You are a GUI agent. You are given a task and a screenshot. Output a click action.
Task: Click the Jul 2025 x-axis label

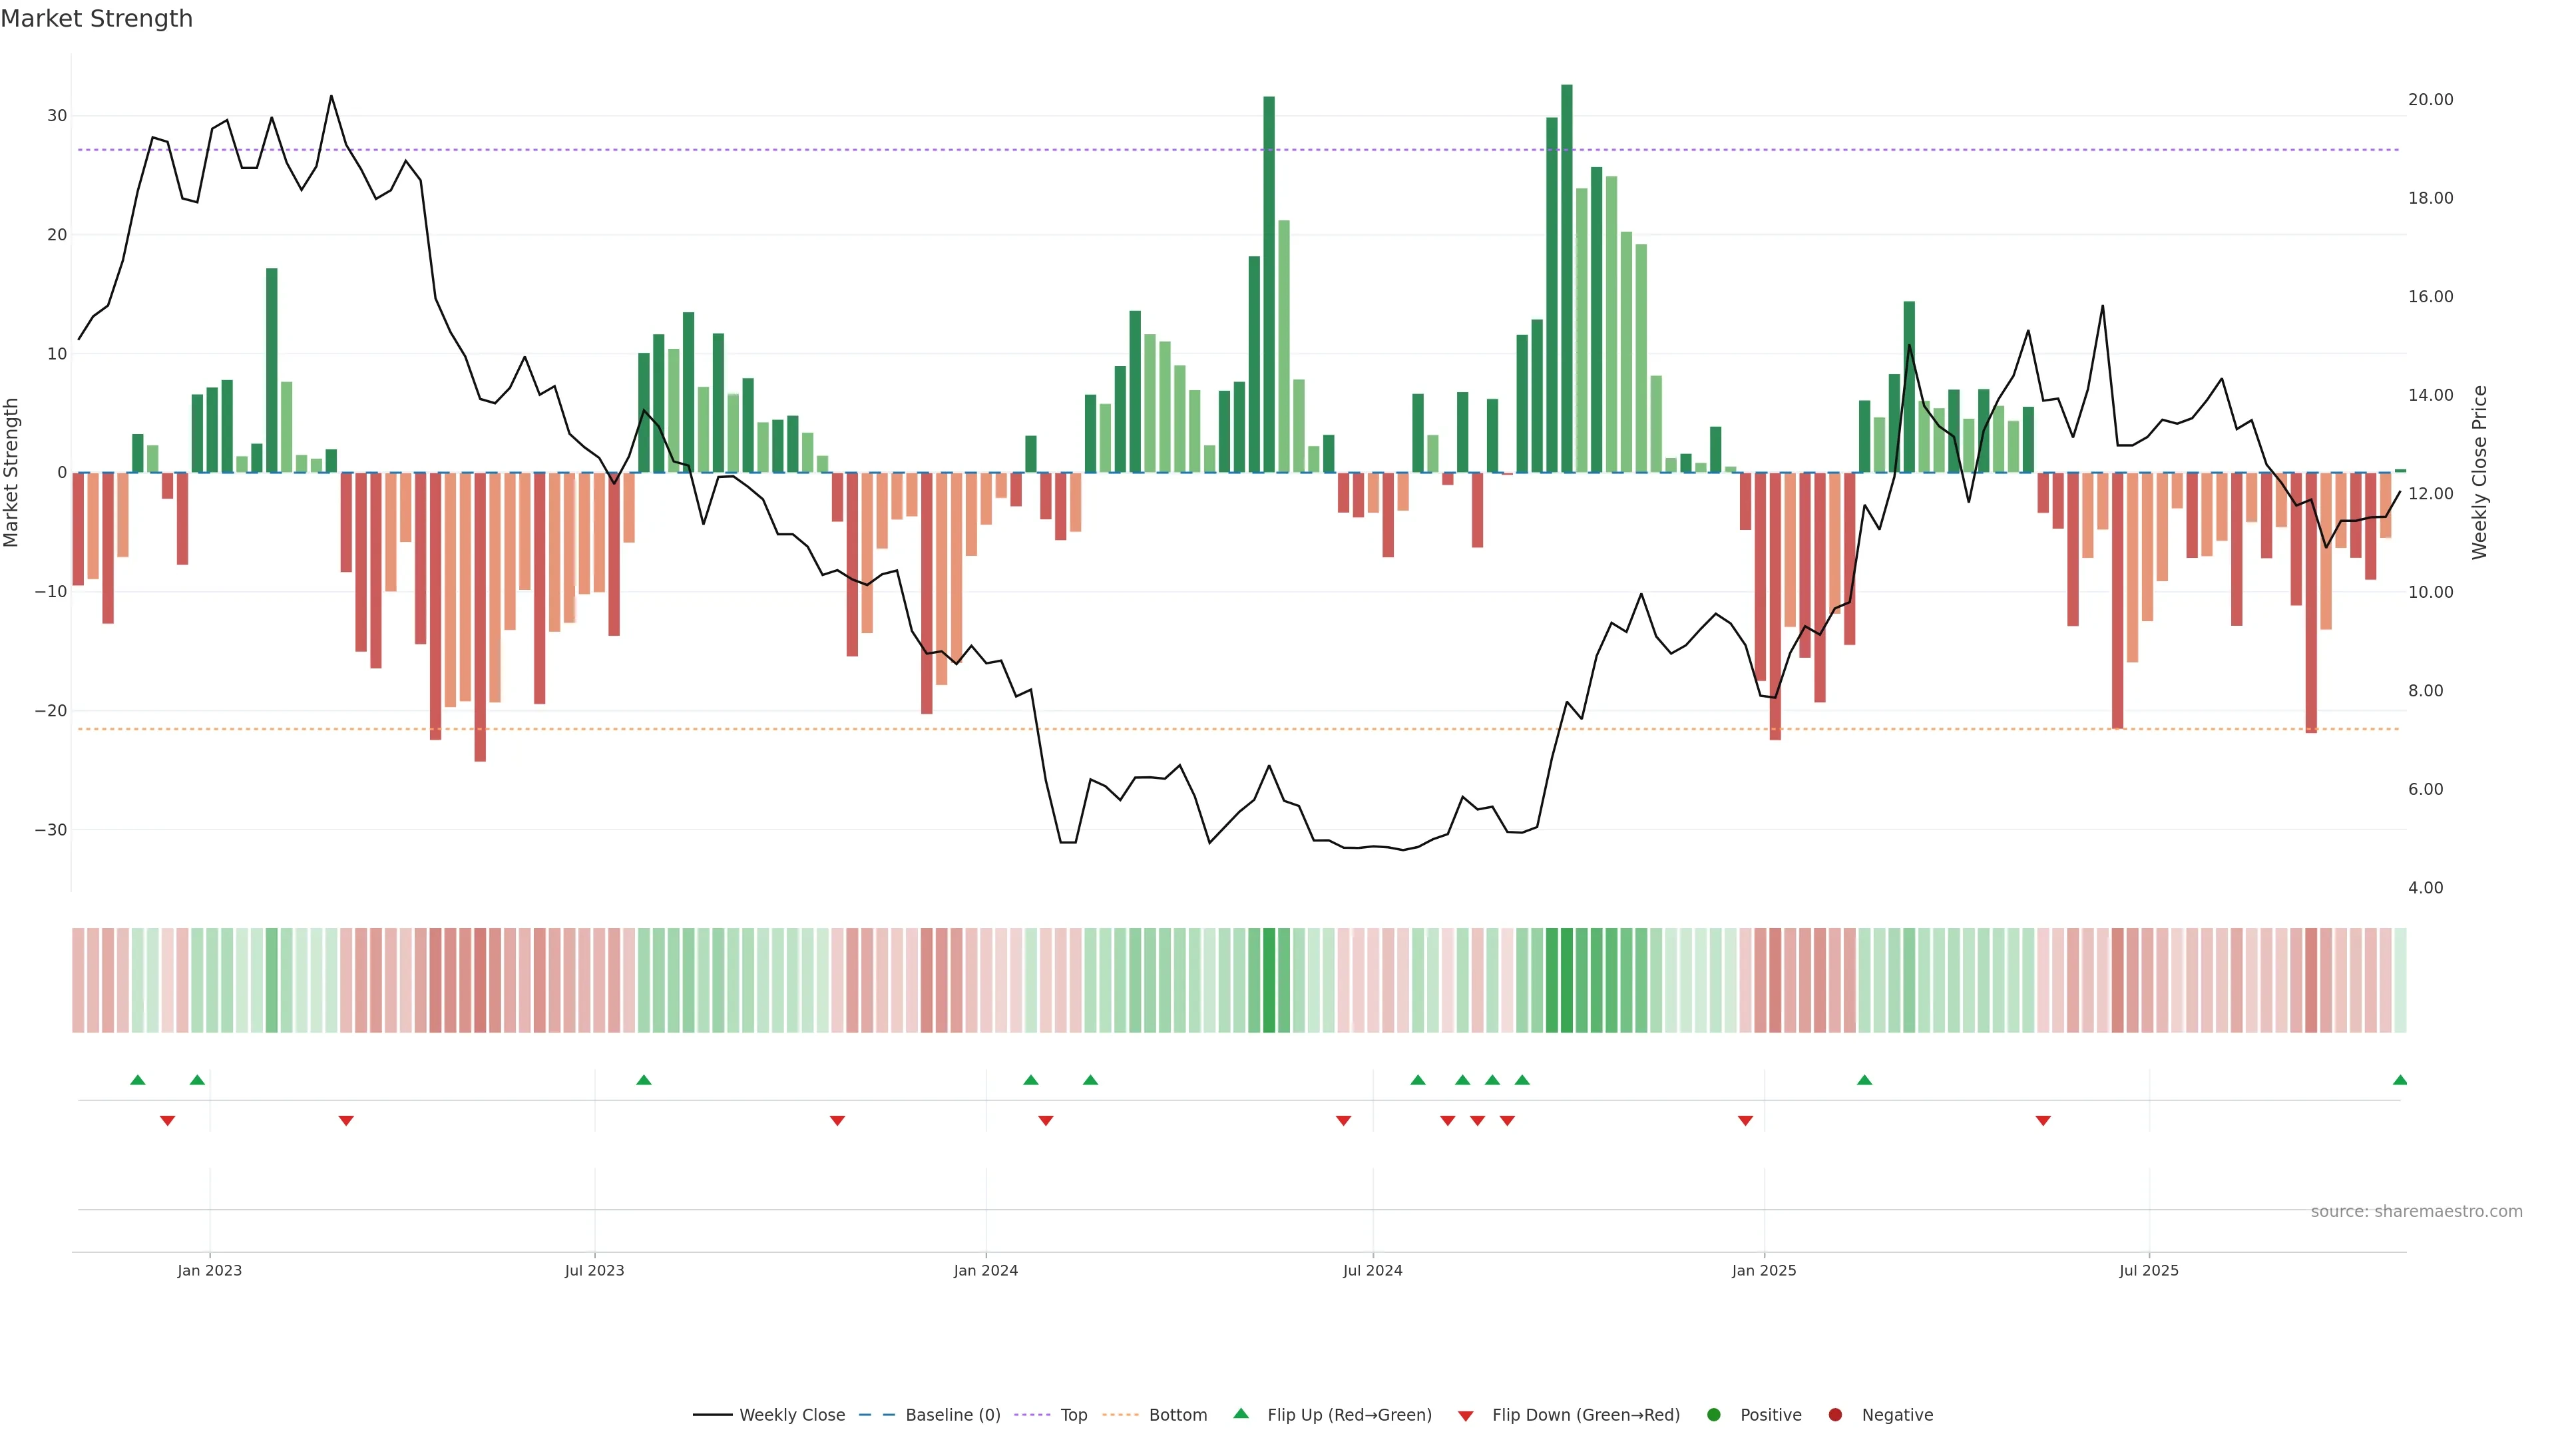click(x=2148, y=1270)
